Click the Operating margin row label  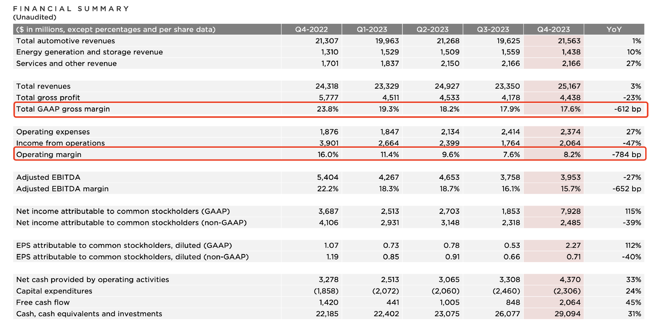tap(49, 155)
